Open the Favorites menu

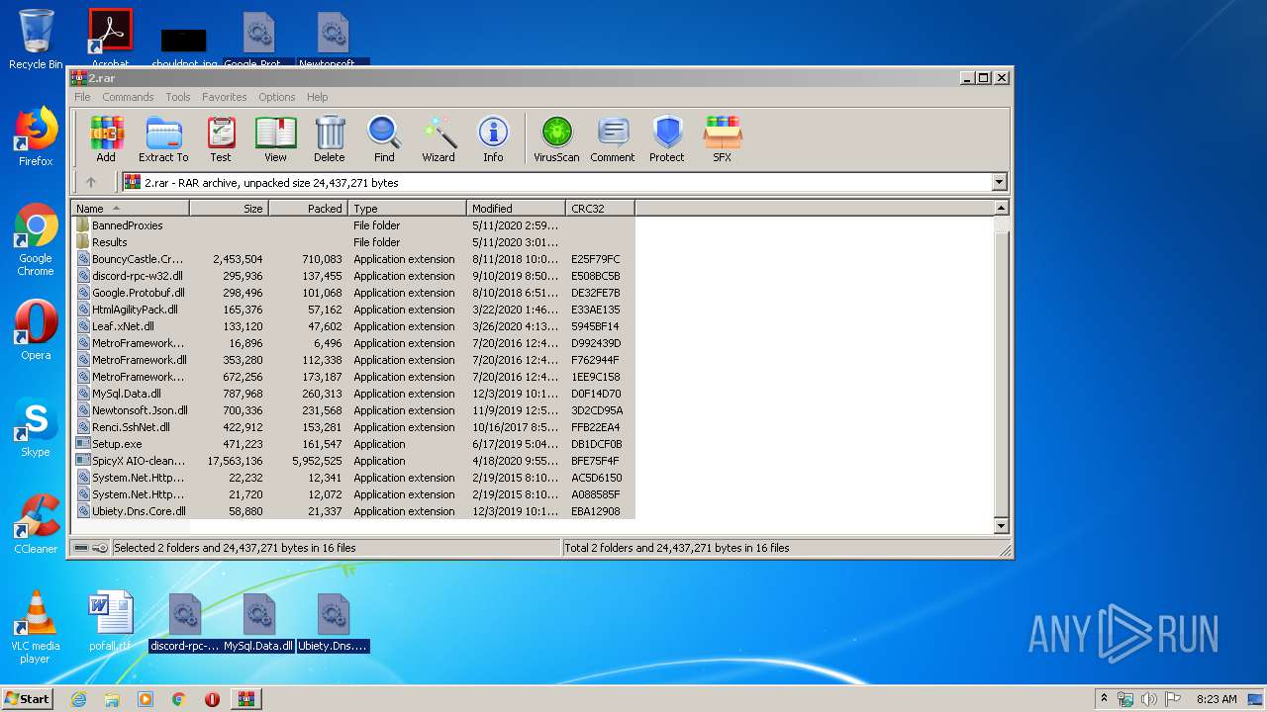pyautogui.click(x=225, y=97)
